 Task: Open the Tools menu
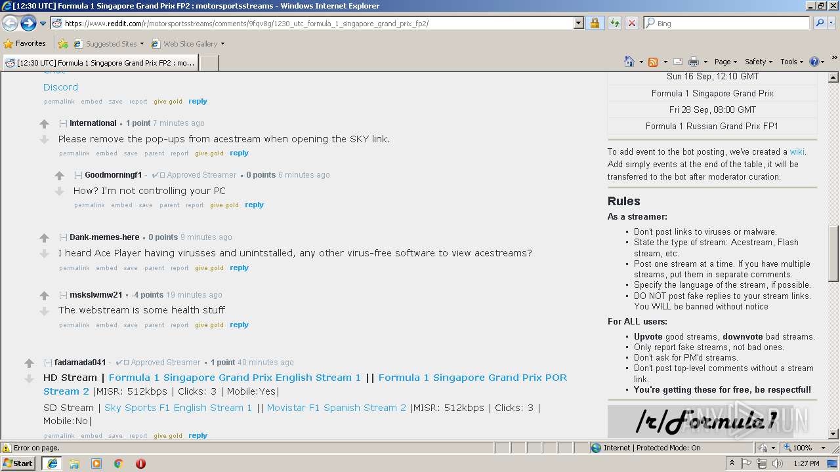tap(792, 62)
